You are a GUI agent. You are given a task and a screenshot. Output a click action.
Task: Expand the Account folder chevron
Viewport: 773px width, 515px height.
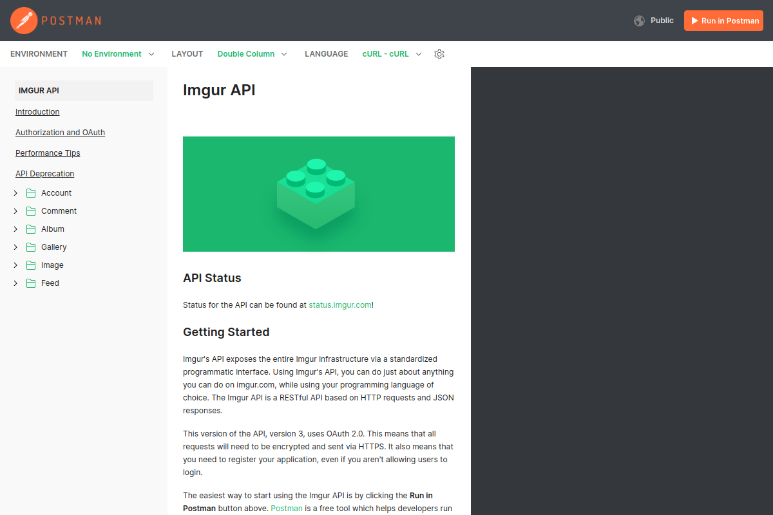pyautogui.click(x=15, y=193)
